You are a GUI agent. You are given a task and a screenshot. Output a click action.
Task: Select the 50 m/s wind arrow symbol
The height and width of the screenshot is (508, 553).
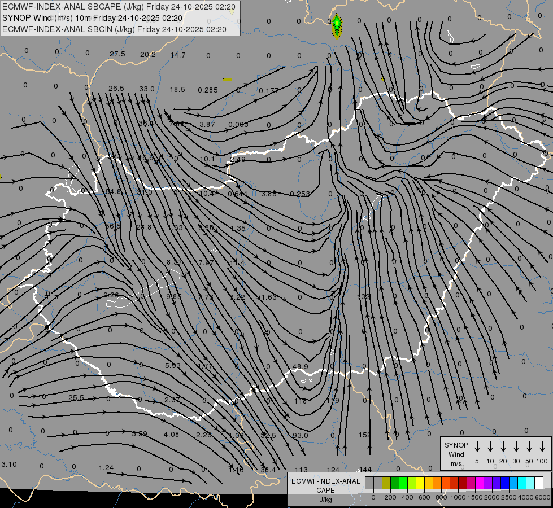tap(529, 446)
